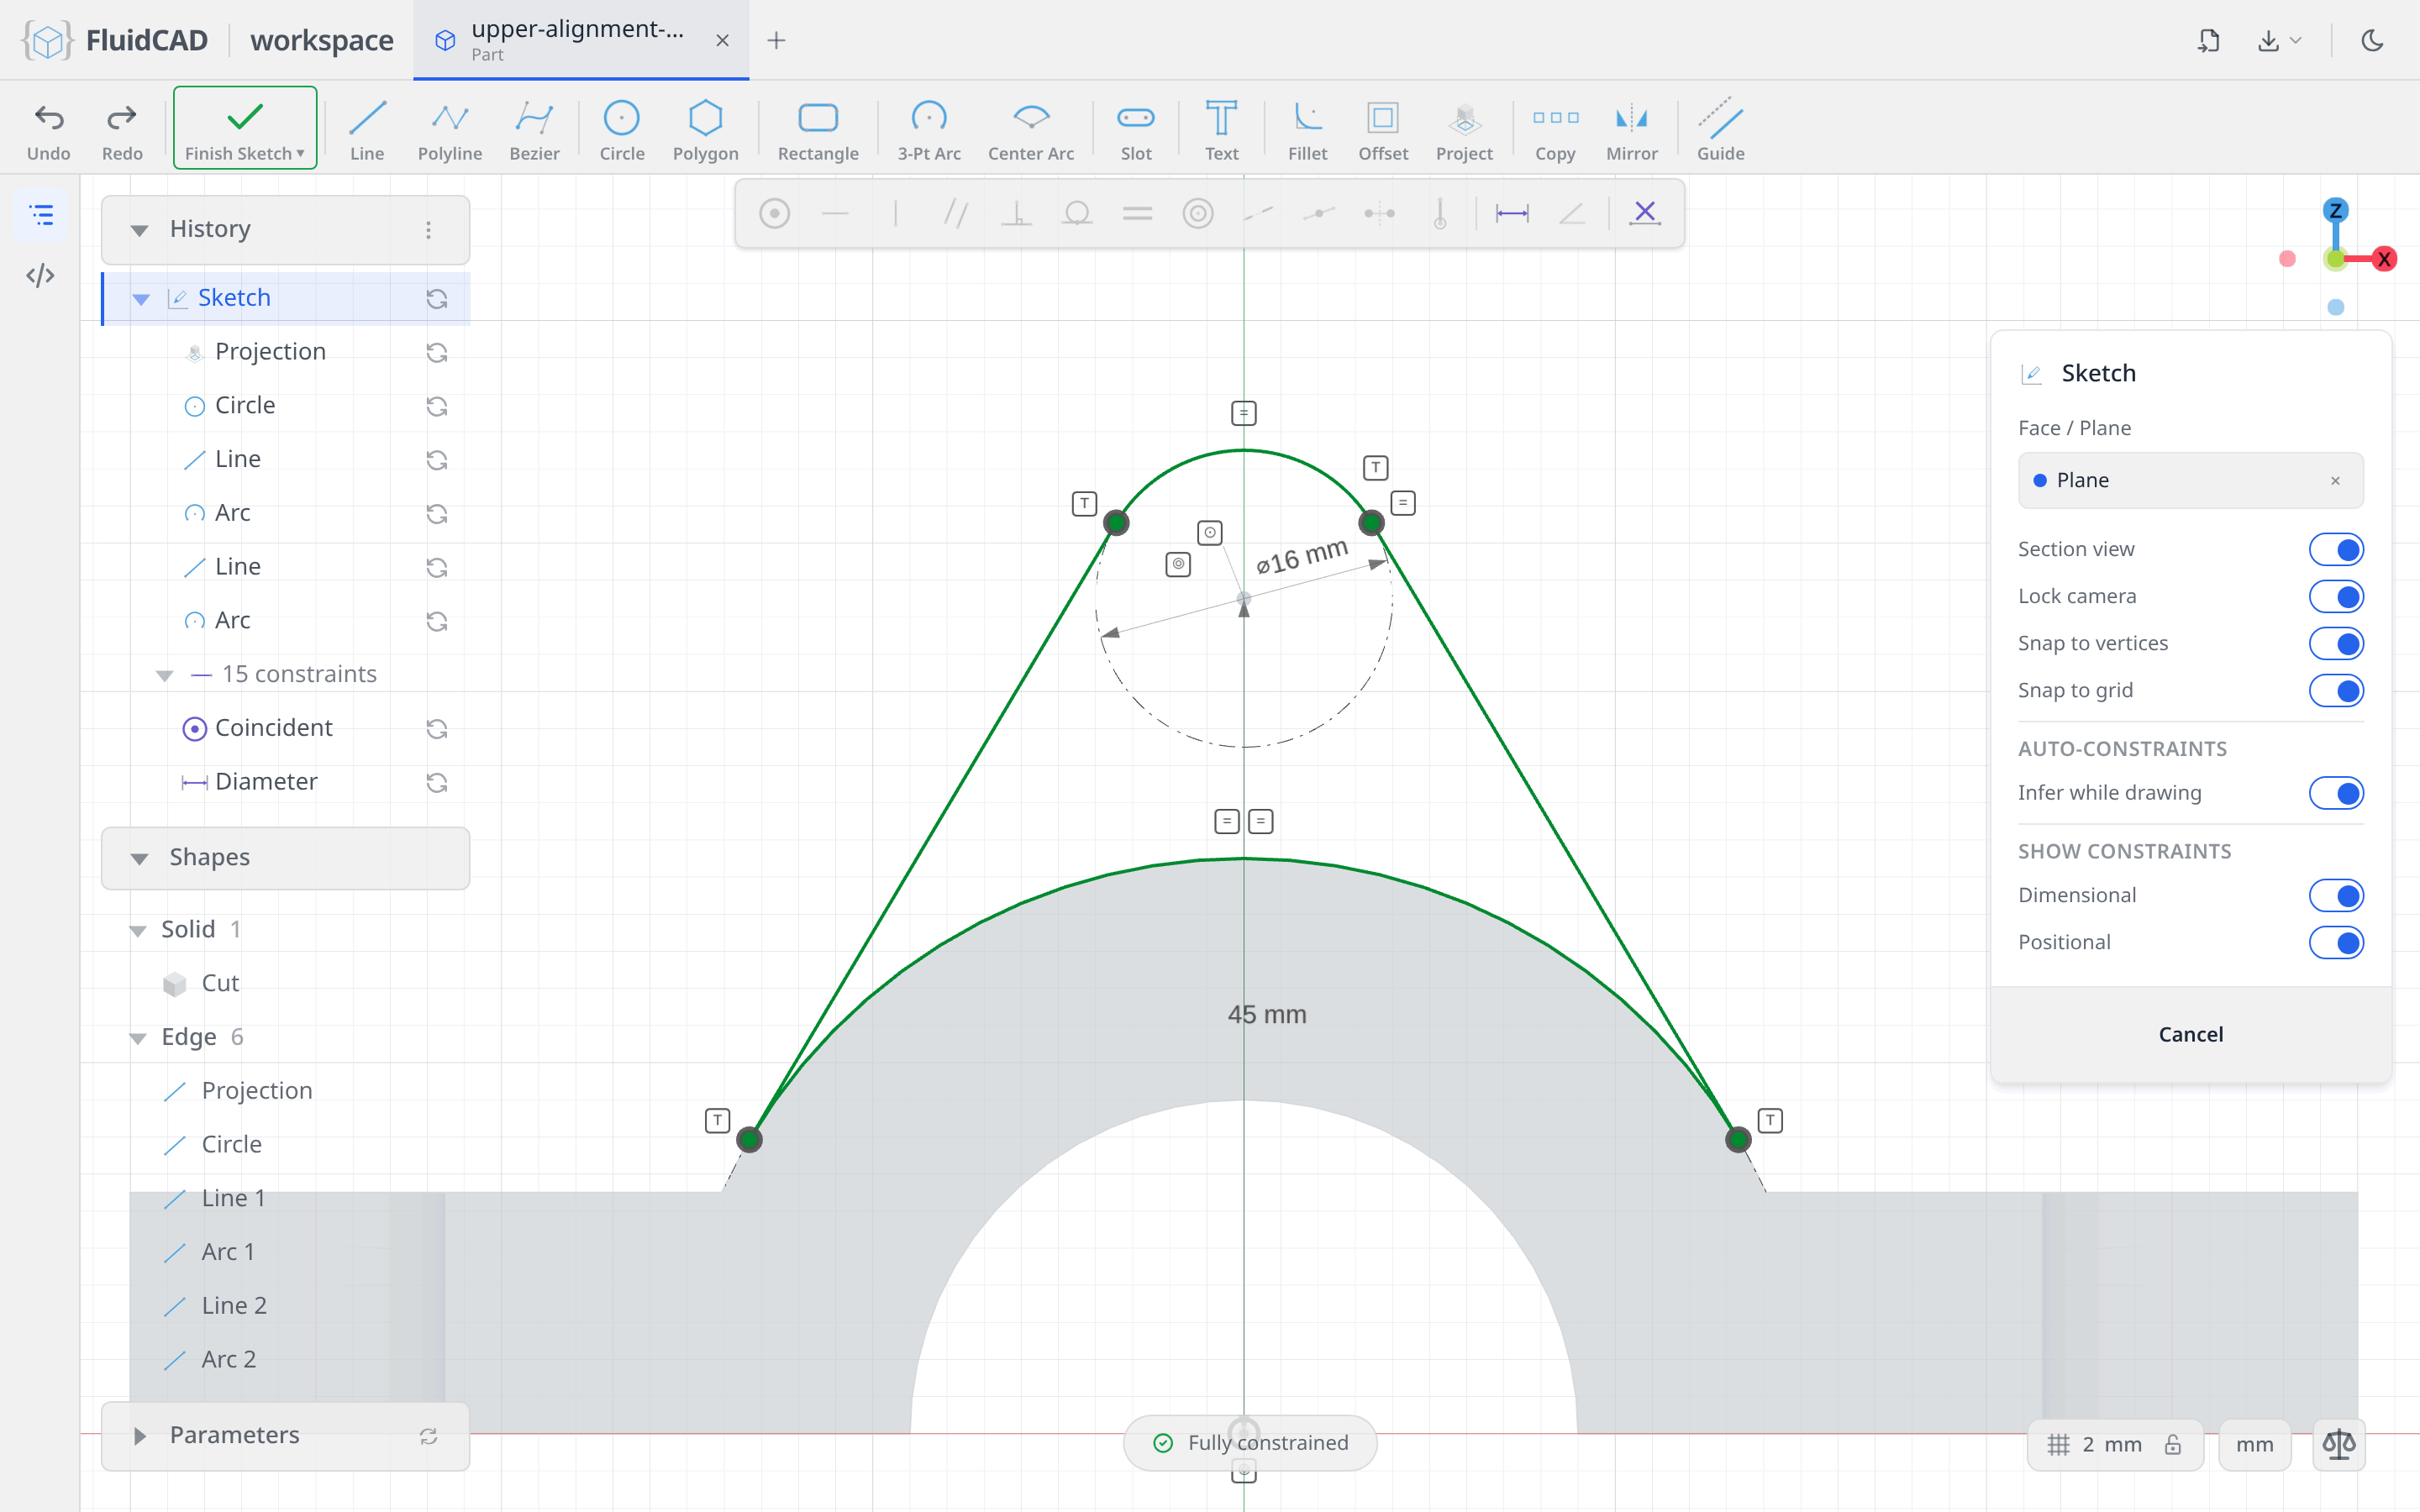The height and width of the screenshot is (1512, 2420).
Task: Hide Positional constraints
Action: 2336,942
